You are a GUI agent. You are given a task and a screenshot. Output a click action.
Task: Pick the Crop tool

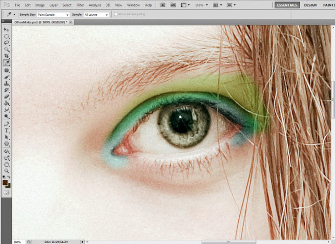[x=6, y=56]
